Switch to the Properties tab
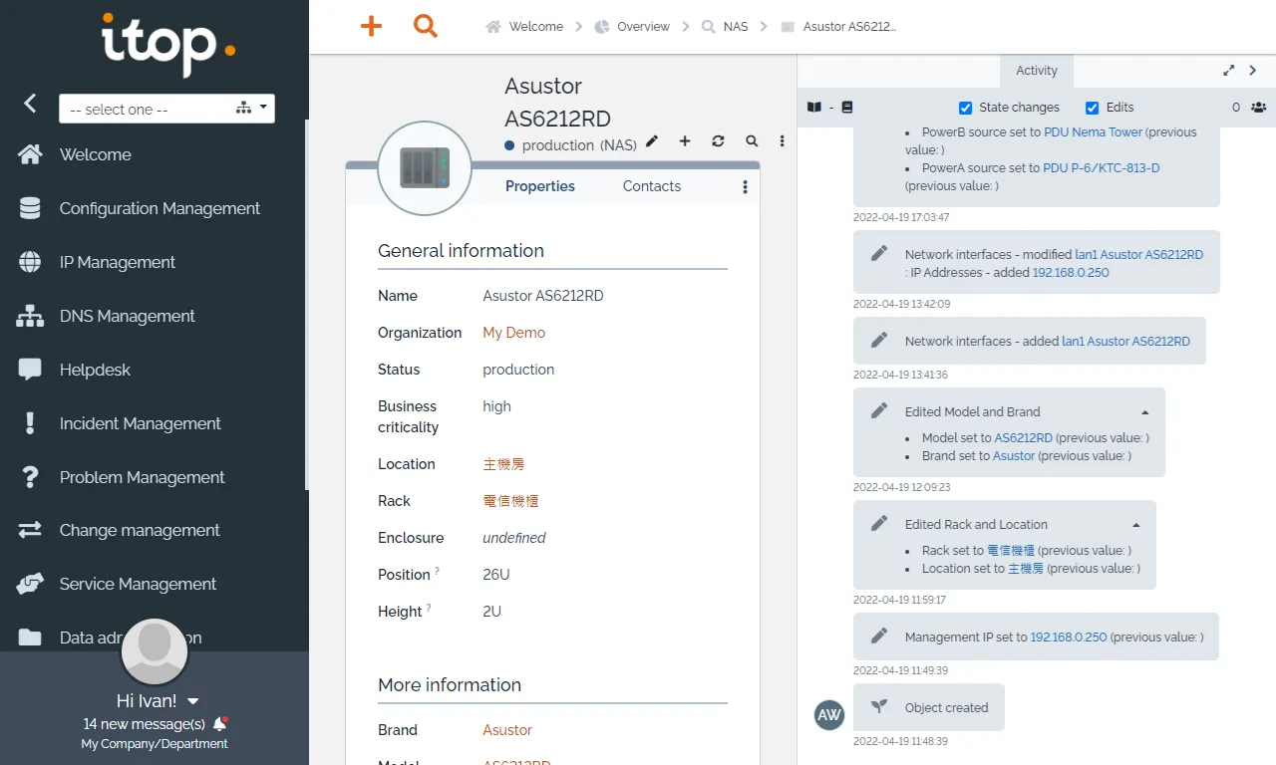 pyautogui.click(x=540, y=186)
